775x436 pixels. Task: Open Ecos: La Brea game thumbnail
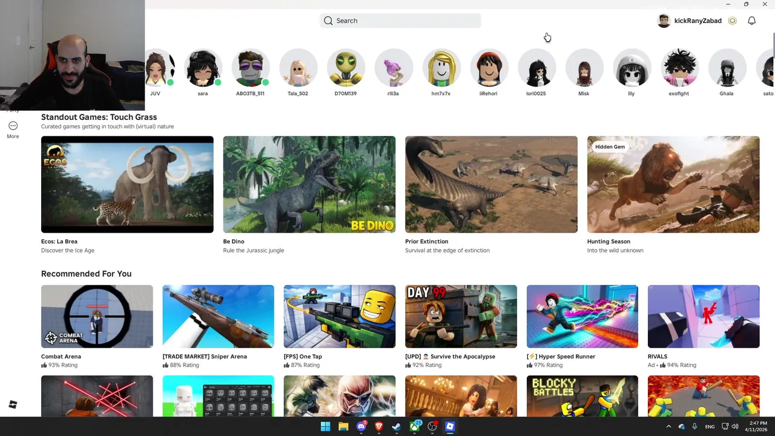click(x=127, y=184)
